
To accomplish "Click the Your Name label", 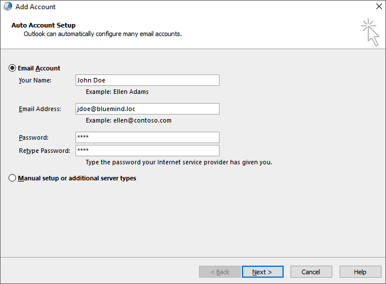I will tap(35, 80).
